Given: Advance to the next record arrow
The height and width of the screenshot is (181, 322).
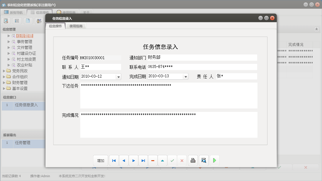Looking at the screenshot, I should click(x=133, y=160).
